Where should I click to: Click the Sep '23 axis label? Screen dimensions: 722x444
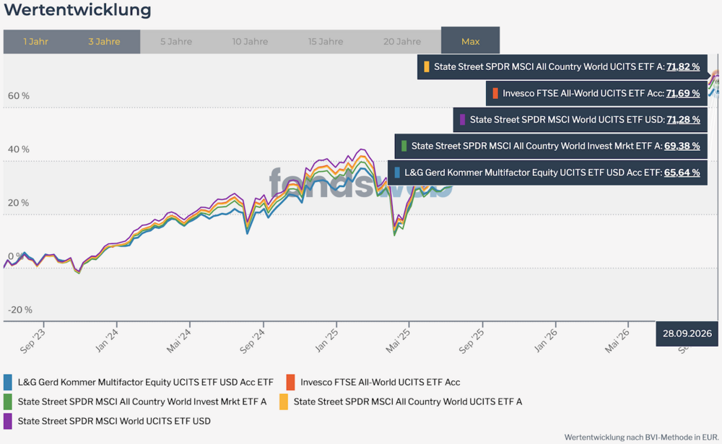pyautogui.click(x=32, y=341)
